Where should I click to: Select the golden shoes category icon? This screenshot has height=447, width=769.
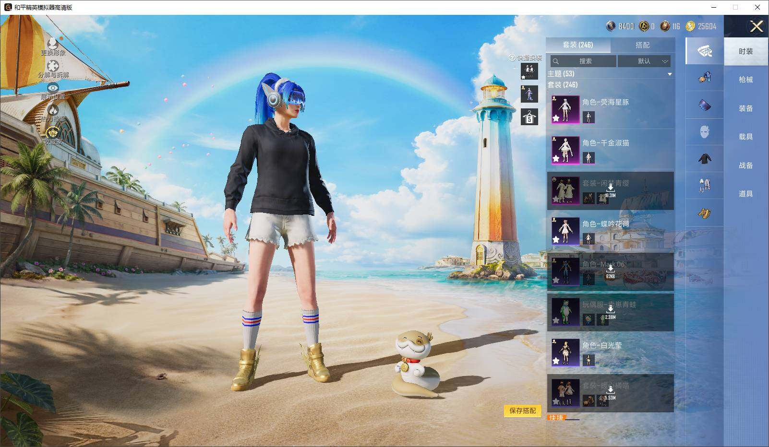[704, 213]
